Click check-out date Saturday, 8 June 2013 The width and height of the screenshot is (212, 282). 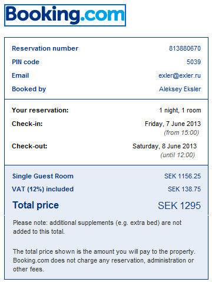click(x=164, y=146)
